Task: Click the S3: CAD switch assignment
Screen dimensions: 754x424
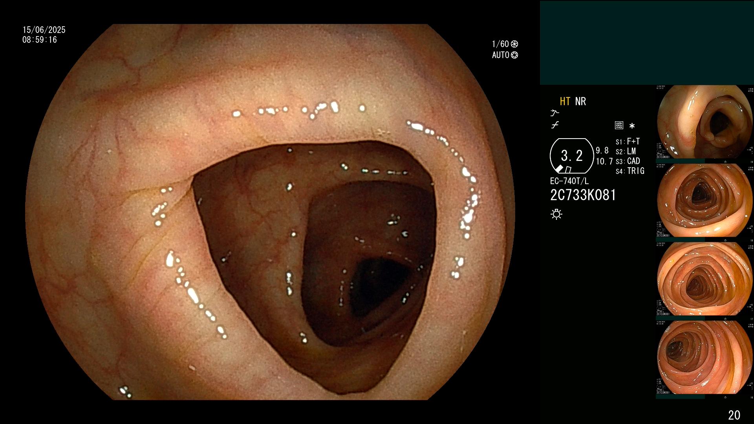Action: coord(628,161)
